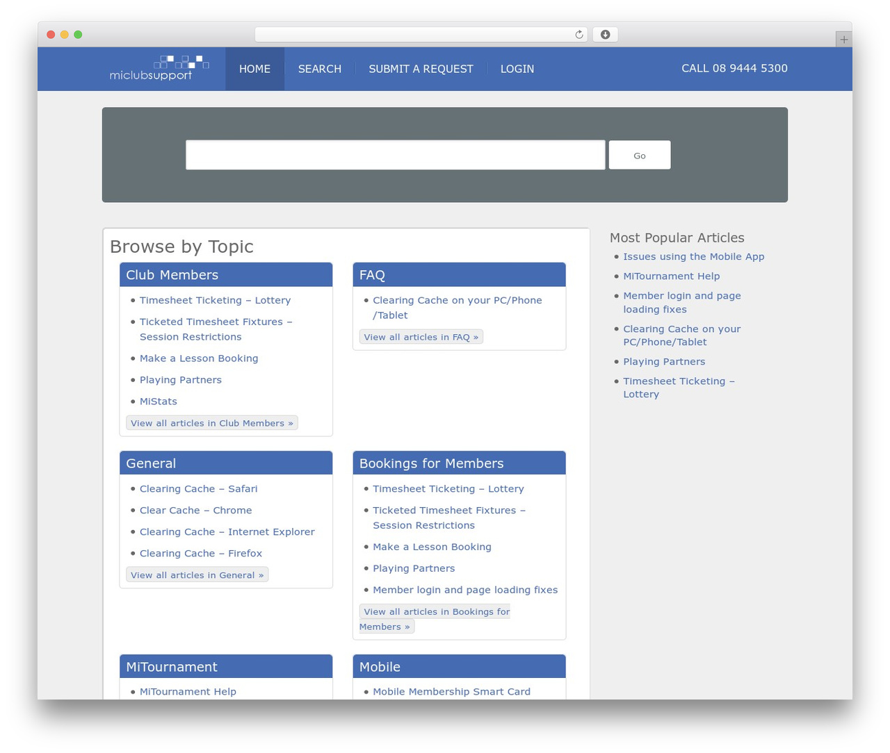View all articles in FAQ
The image size is (890, 753).
421,337
